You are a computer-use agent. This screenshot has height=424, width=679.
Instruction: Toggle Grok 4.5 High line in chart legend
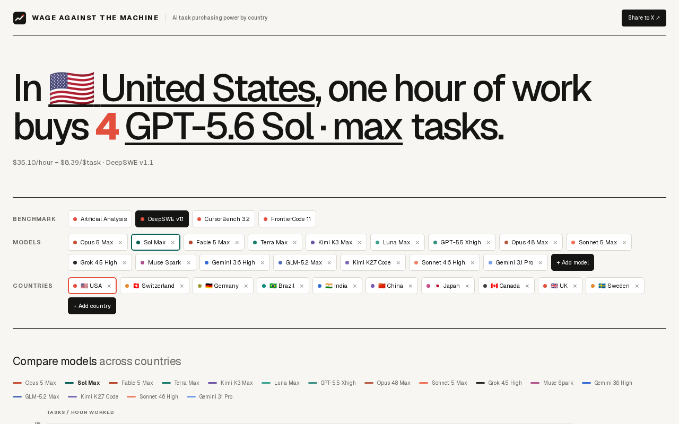[x=499, y=383]
